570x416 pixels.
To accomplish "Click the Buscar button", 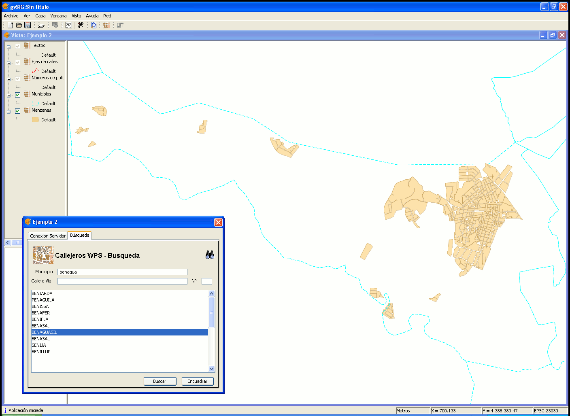I will click(160, 381).
